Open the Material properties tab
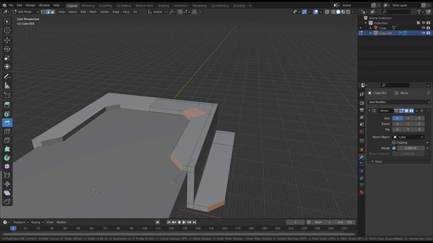The image size is (433, 243). 361,192
